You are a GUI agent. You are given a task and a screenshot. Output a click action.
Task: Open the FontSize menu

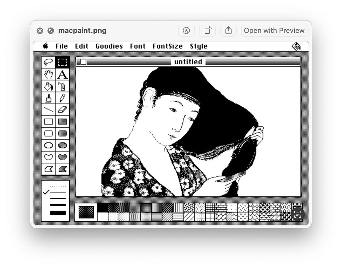tap(168, 46)
